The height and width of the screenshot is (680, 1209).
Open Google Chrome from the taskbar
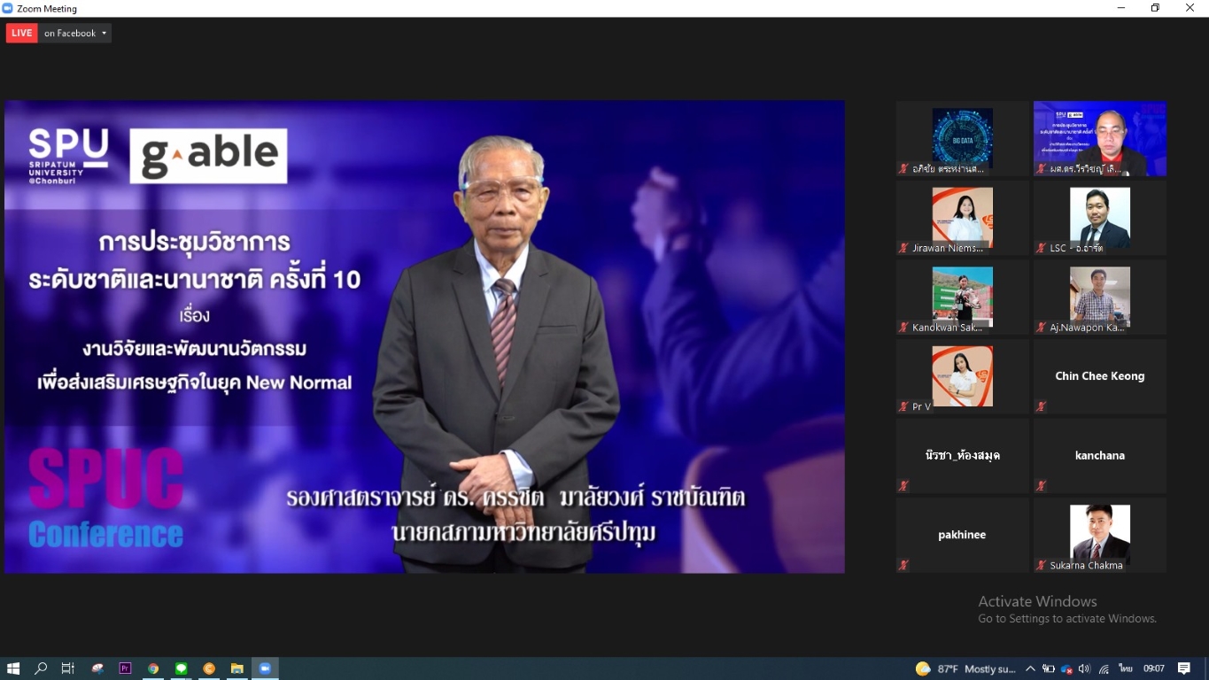coord(153,668)
